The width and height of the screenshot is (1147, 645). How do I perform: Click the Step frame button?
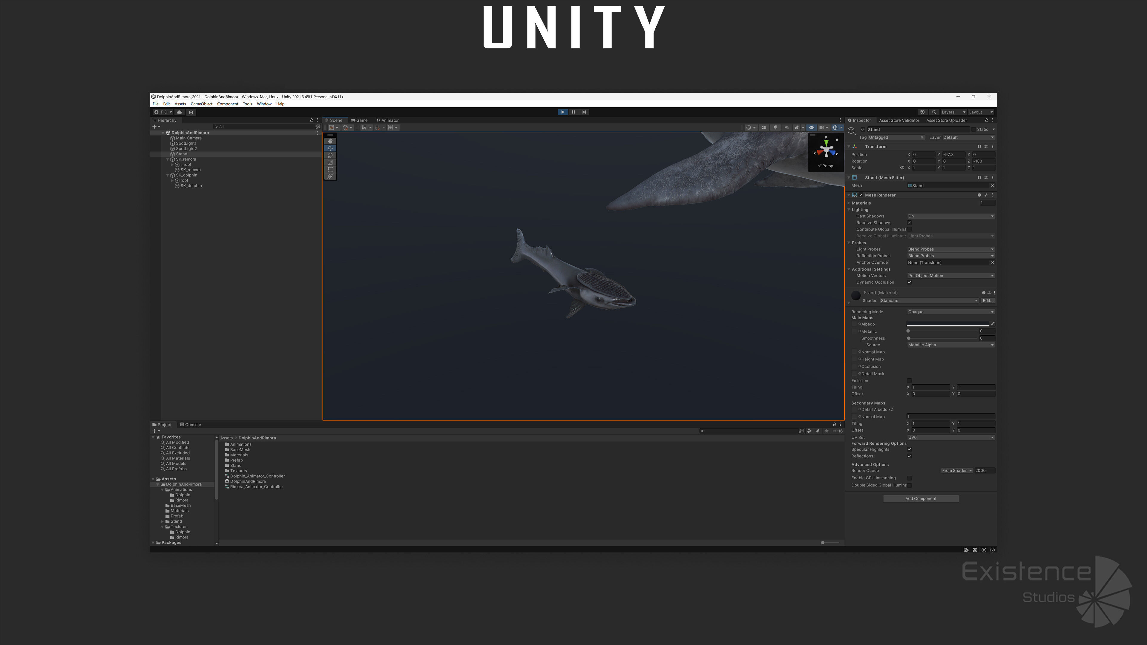click(x=584, y=112)
